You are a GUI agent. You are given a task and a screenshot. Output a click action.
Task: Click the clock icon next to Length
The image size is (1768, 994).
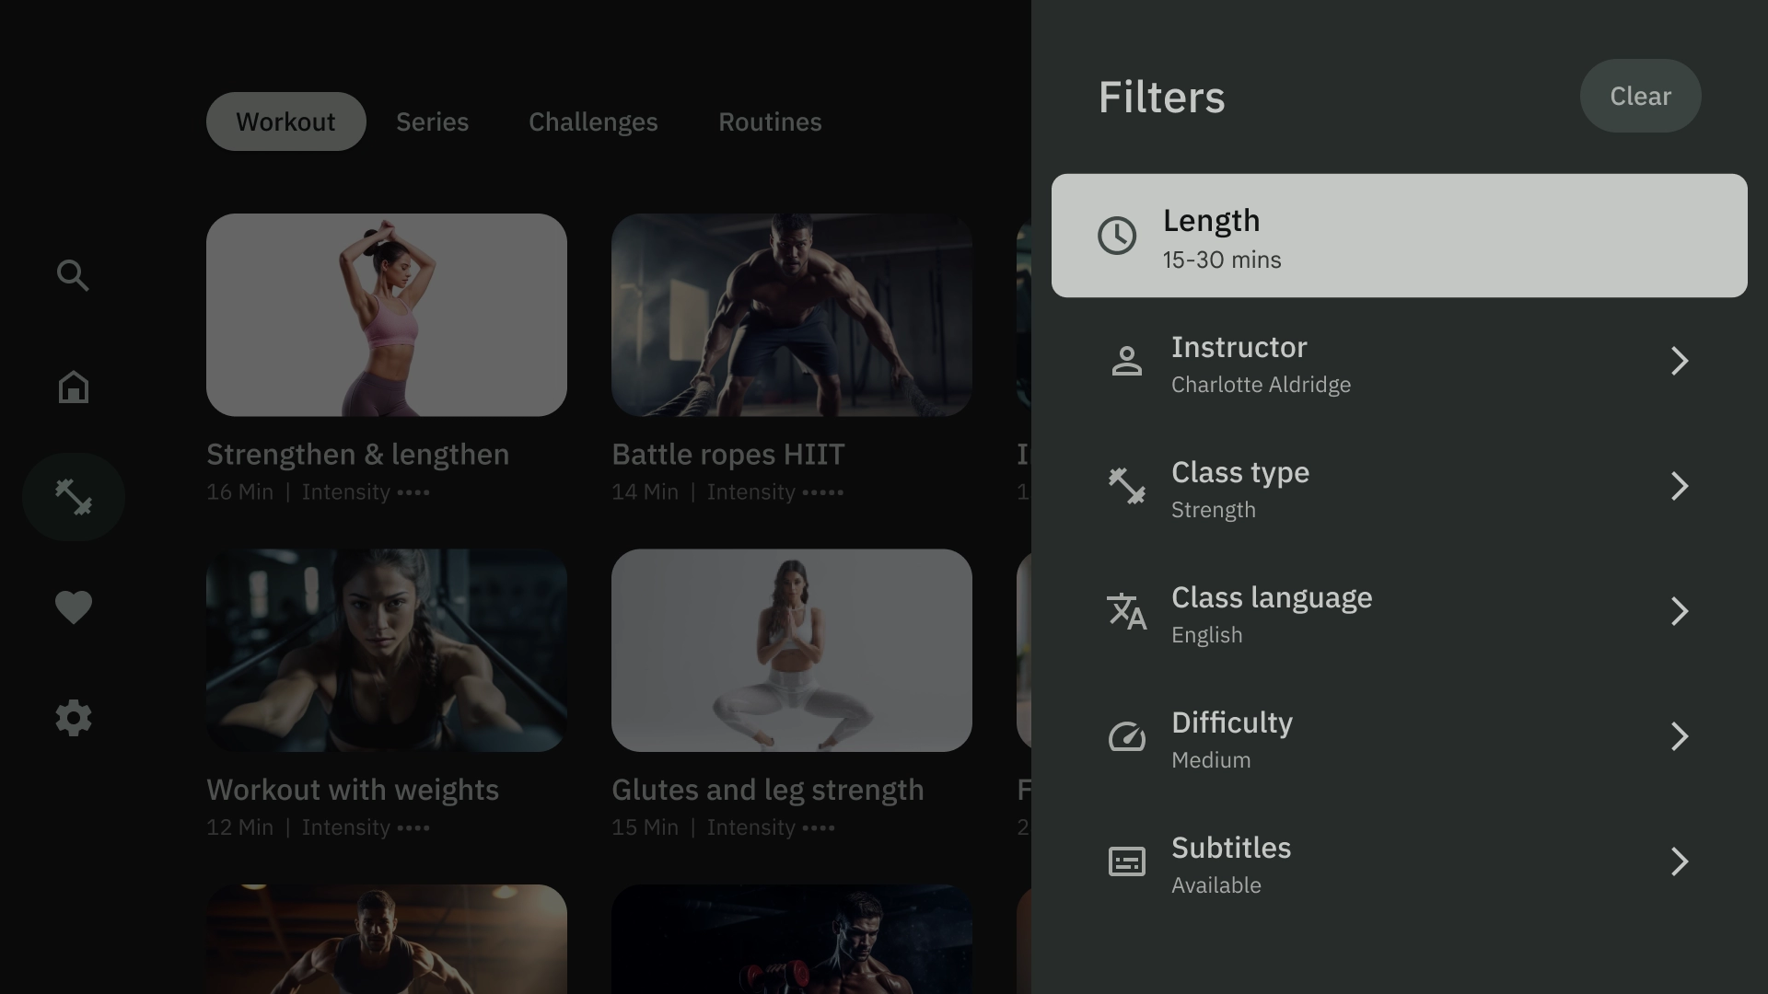1115,236
